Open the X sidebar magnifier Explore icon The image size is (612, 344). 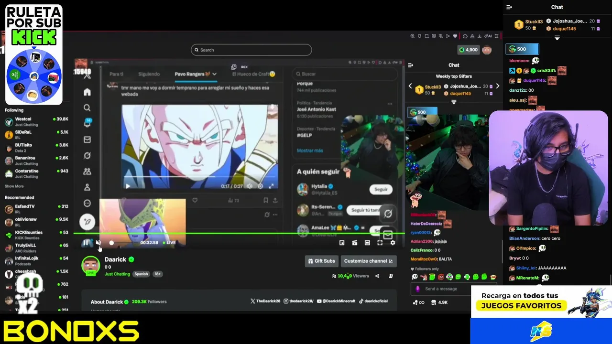point(87,107)
